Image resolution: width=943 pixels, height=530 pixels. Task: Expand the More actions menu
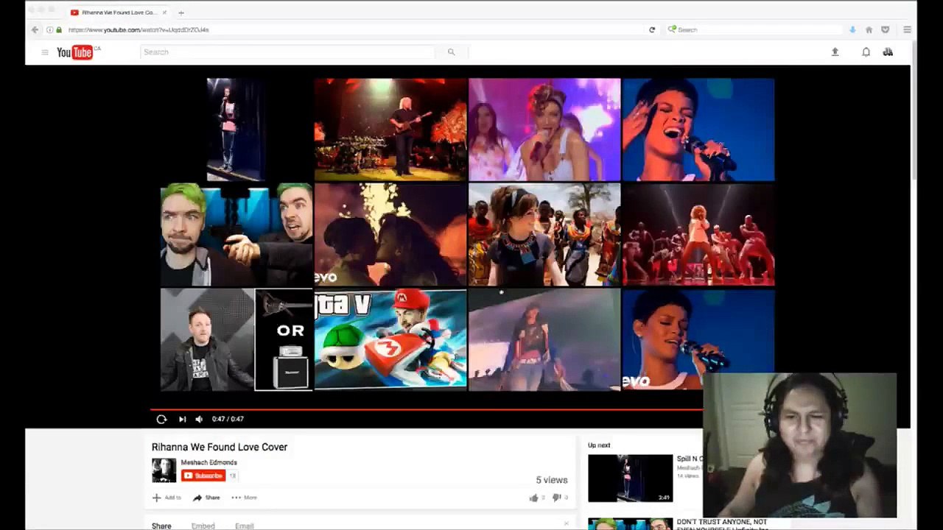[x=244, y=498]
